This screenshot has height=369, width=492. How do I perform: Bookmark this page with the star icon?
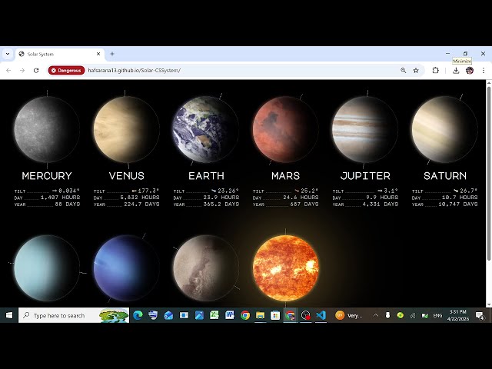[416, 70]
